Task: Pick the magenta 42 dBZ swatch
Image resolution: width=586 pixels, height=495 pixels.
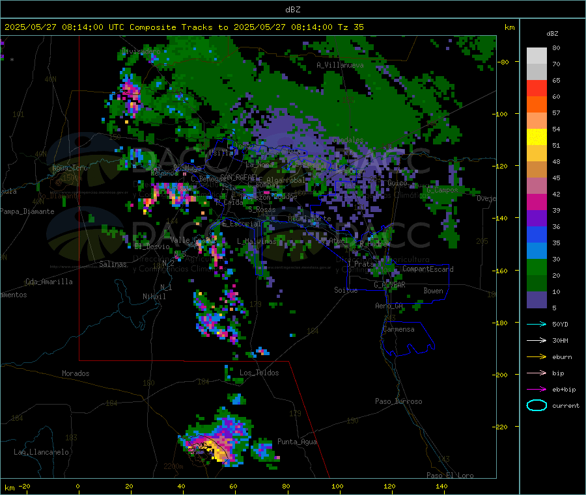Action: pyautogui.click(x=537, y=202)
